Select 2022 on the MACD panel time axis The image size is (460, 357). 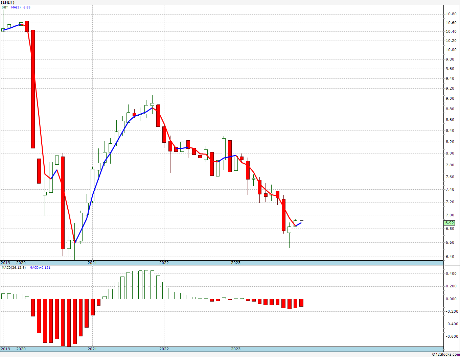coord(164,349)
